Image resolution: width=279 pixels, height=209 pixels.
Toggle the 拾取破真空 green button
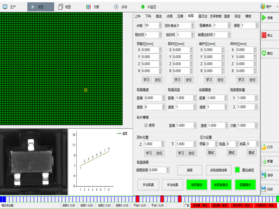(221, 185)
